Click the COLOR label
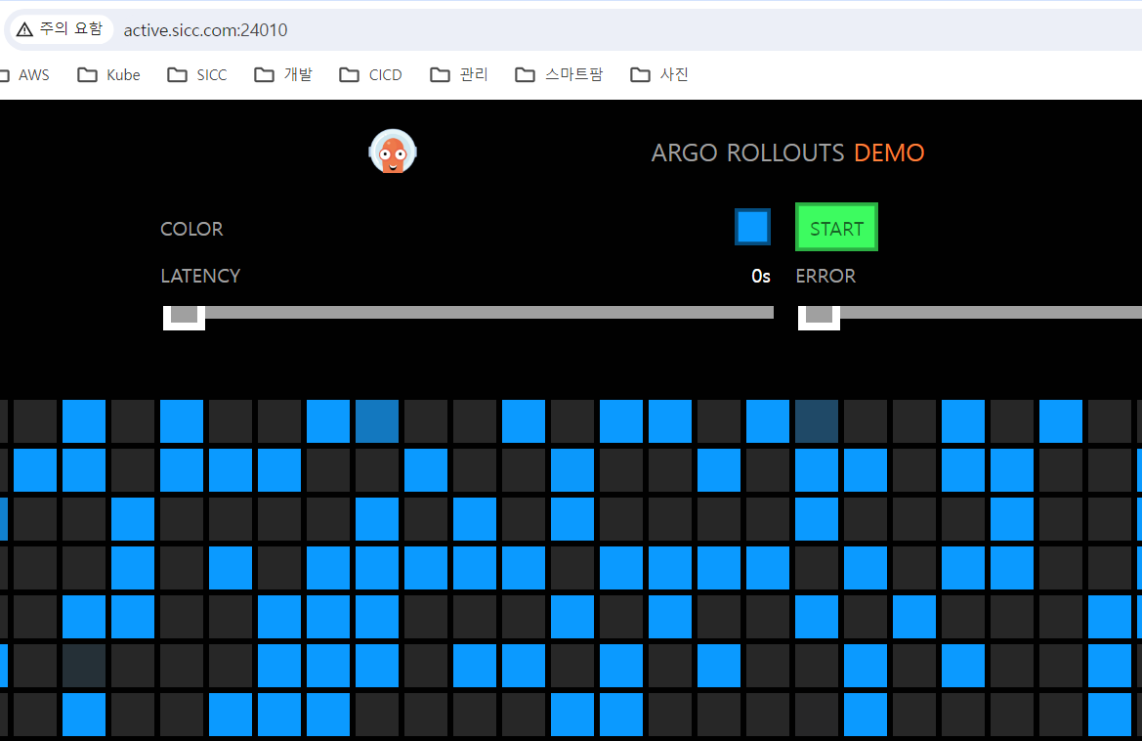This screenshot has width=1142, height=741. point(191,229)
